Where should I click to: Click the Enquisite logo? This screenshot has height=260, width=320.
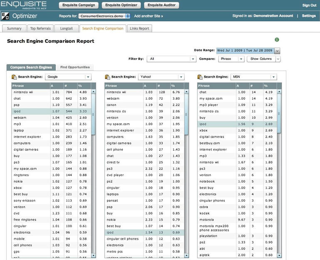tap(24, 5)
